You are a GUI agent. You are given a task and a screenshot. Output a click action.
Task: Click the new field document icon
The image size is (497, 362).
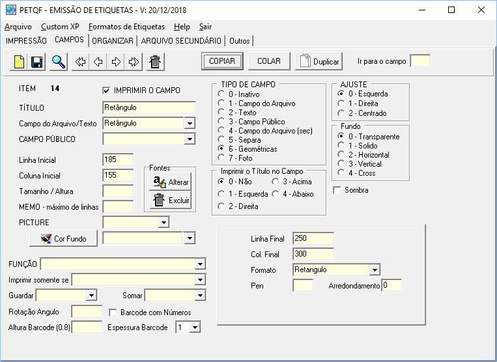point(19,62)
